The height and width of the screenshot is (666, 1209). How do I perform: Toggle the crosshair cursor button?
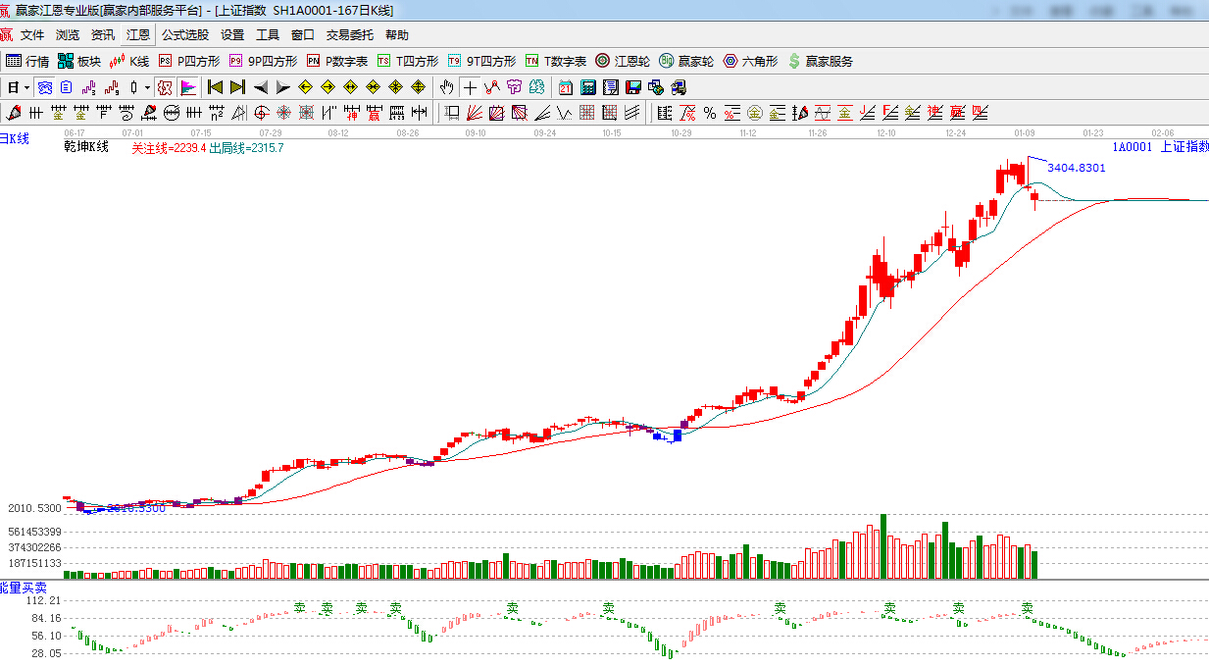point(471,87)
